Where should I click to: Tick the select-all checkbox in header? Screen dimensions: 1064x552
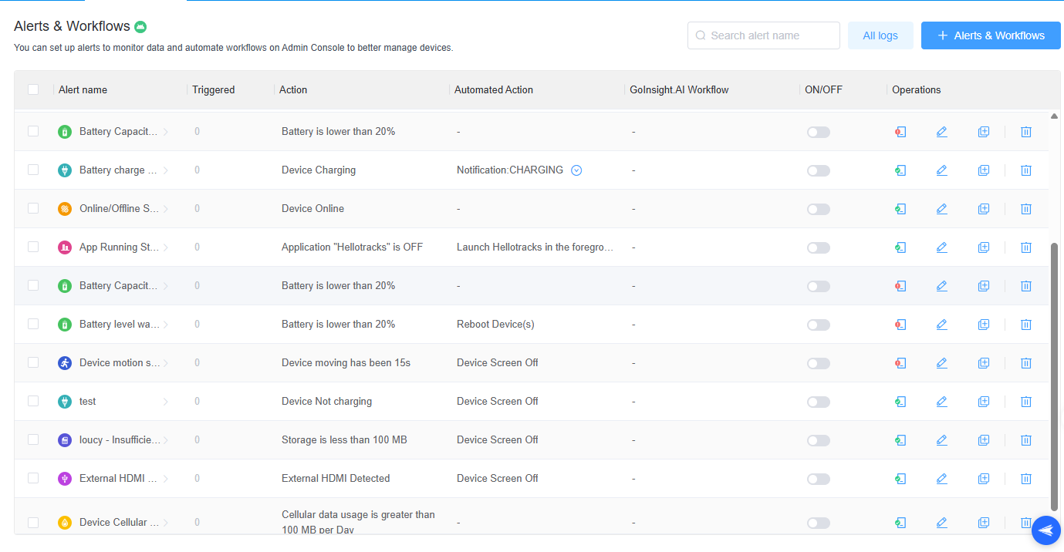click(x=33, y=89)
